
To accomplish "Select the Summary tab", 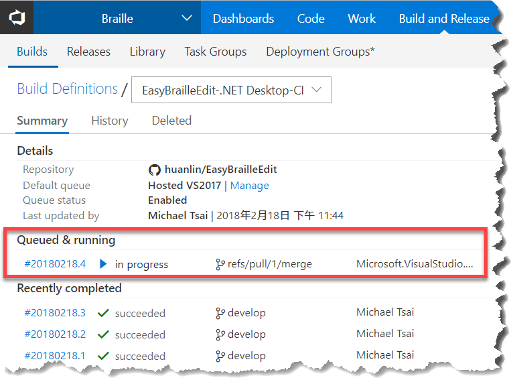I will tap(42, 121).
